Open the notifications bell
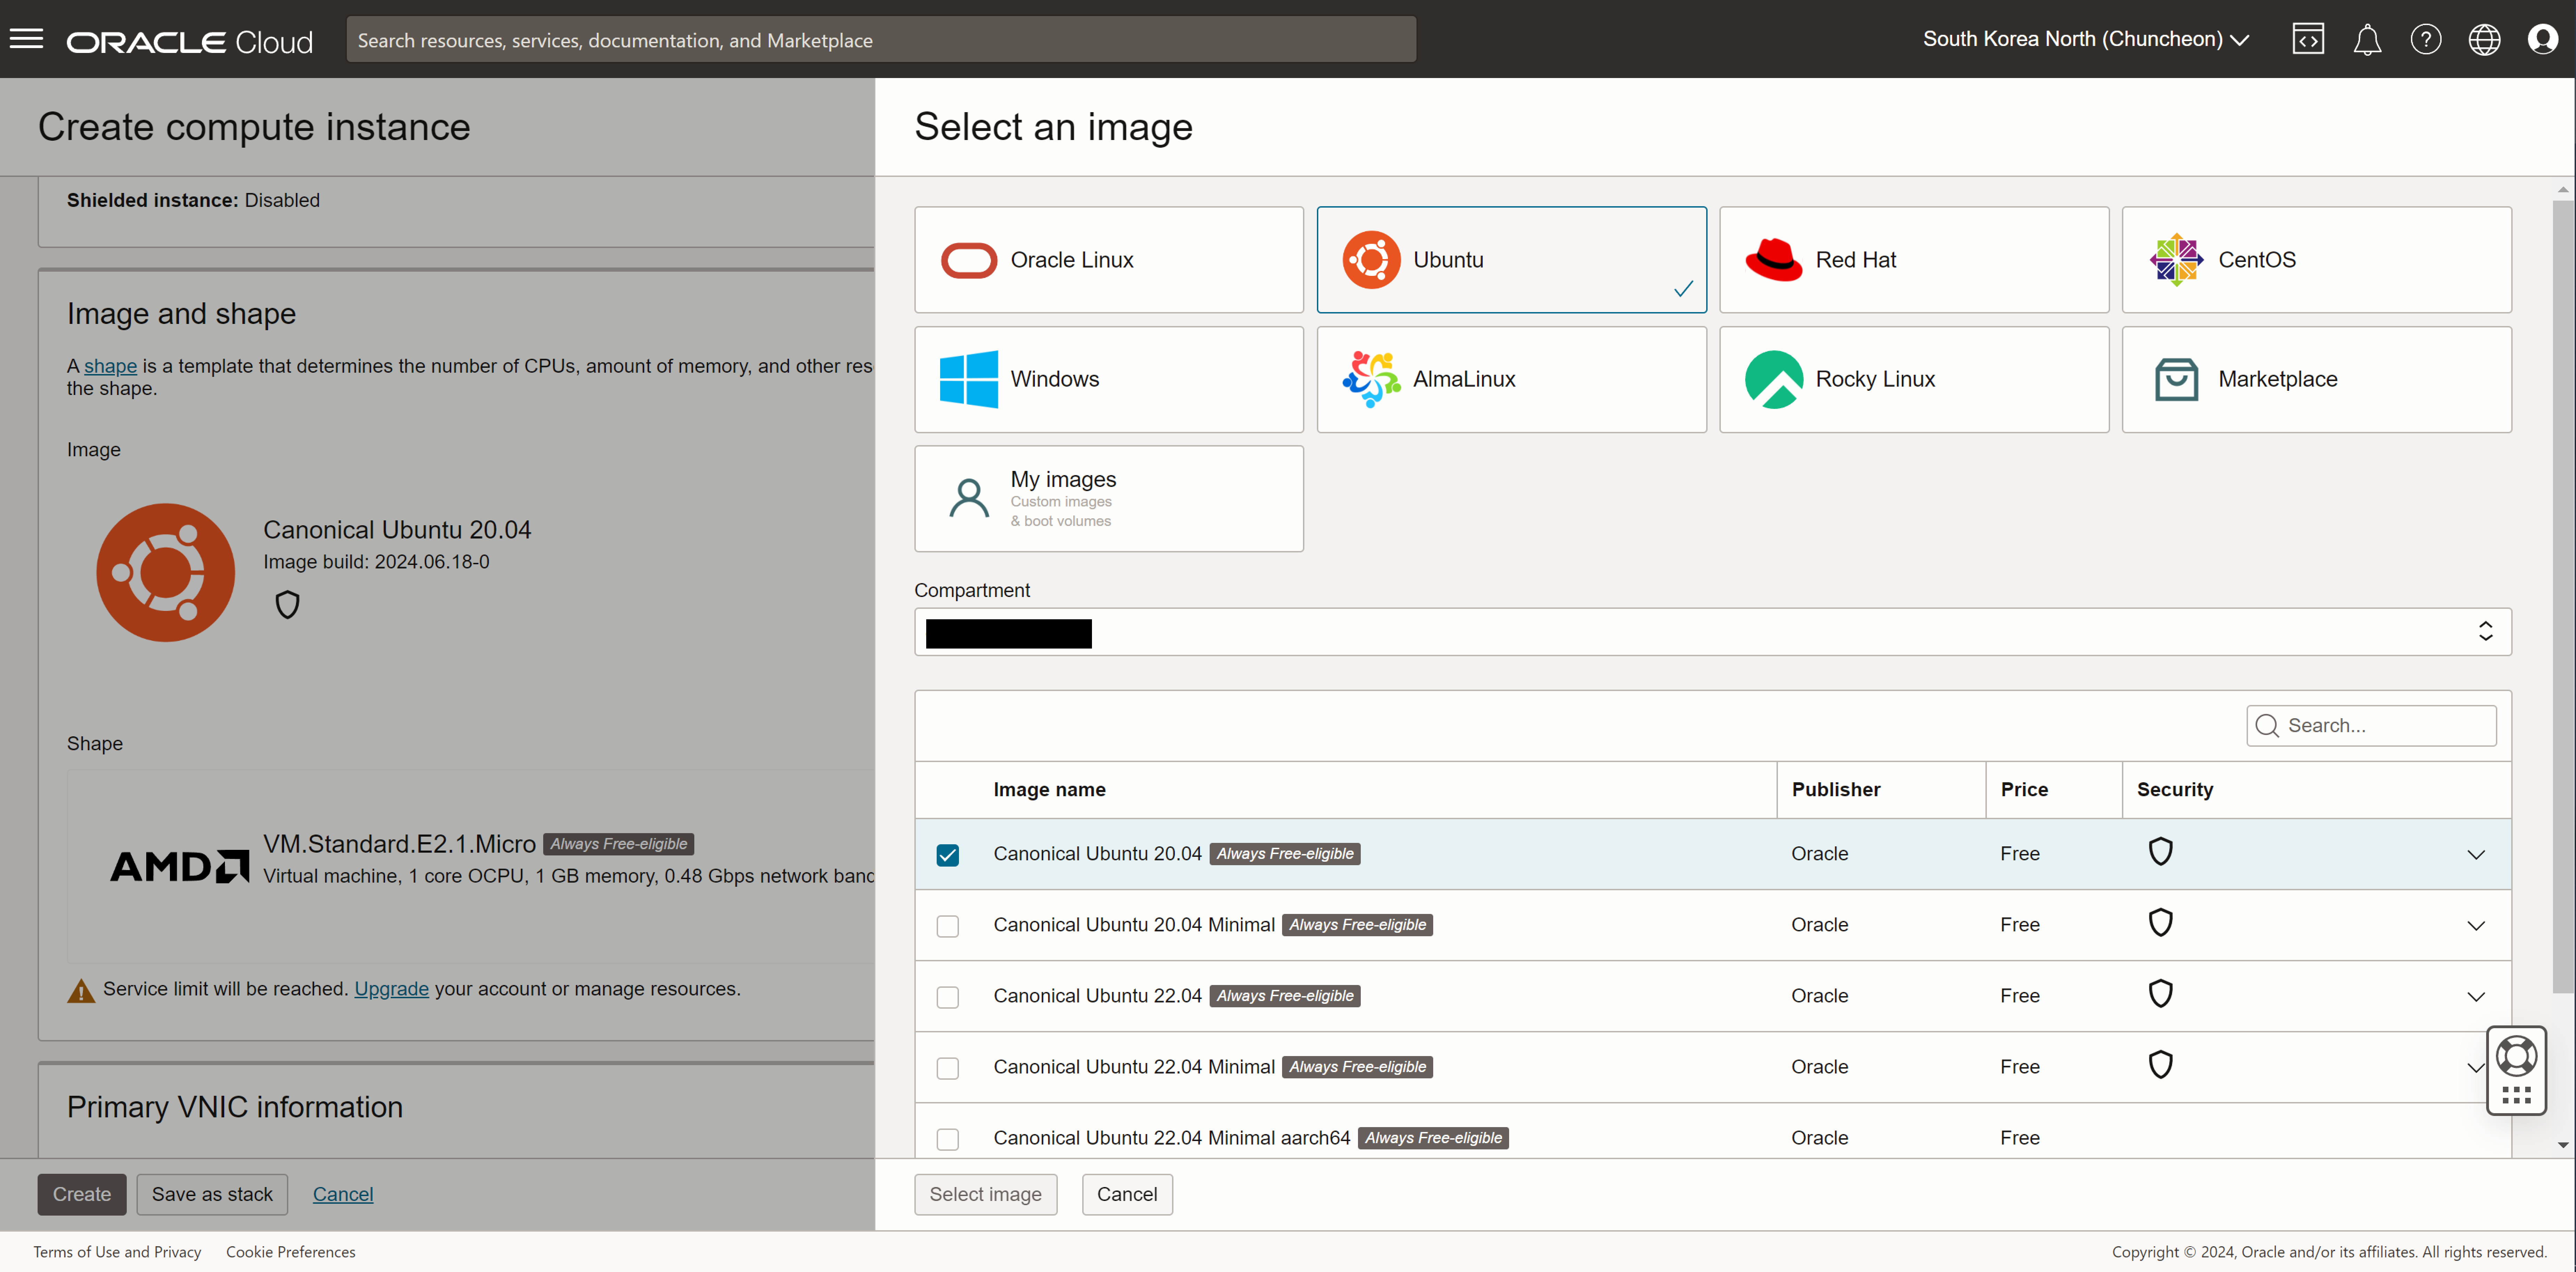Viewport: 2576px width, 1272px height. [x=2367, y=40]
